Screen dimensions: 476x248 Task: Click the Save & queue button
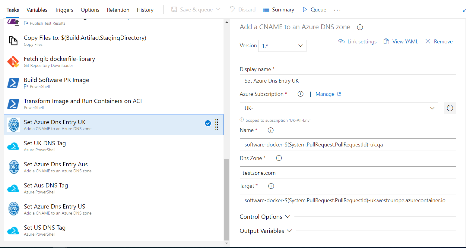pyautogui.click(x=192, y=9)
